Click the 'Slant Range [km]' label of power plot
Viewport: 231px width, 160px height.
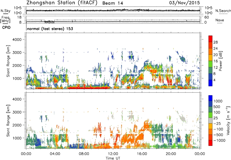coord(8,61)
